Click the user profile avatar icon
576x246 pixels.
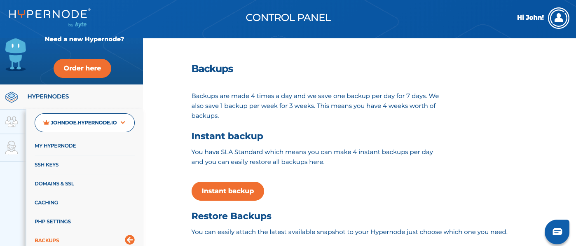pyautogui.click(x=558, y=18)
